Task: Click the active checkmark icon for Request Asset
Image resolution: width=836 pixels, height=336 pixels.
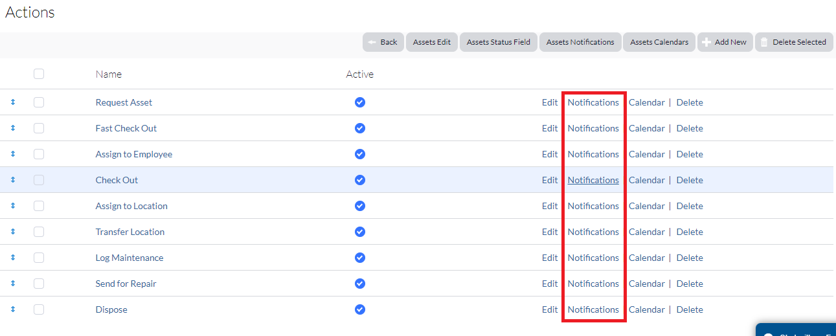Action: tap(360, 102)
